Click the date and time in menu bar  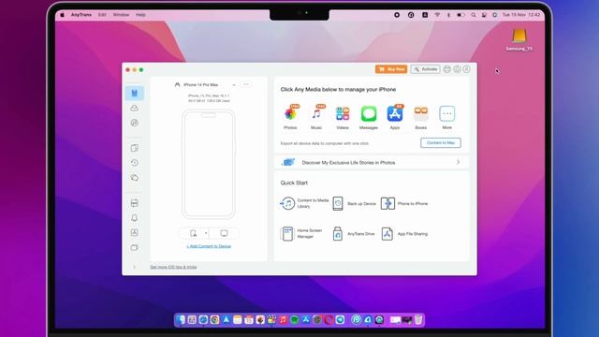tap(521, 15)
